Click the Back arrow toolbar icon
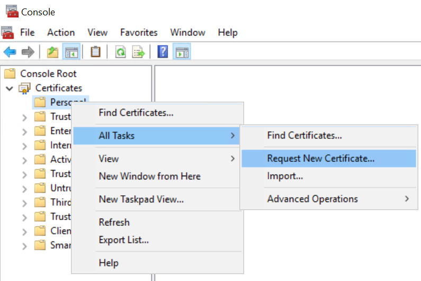The height and width of the screenshot is (281, 421). point(10,52)
